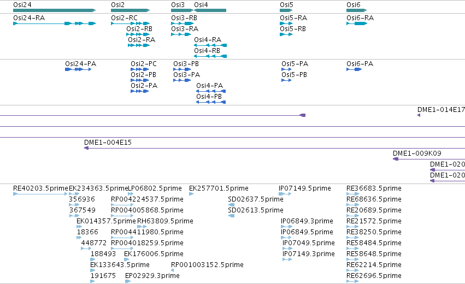
Task: Click EST RE68636.5prime
Action: coord(352,205)
